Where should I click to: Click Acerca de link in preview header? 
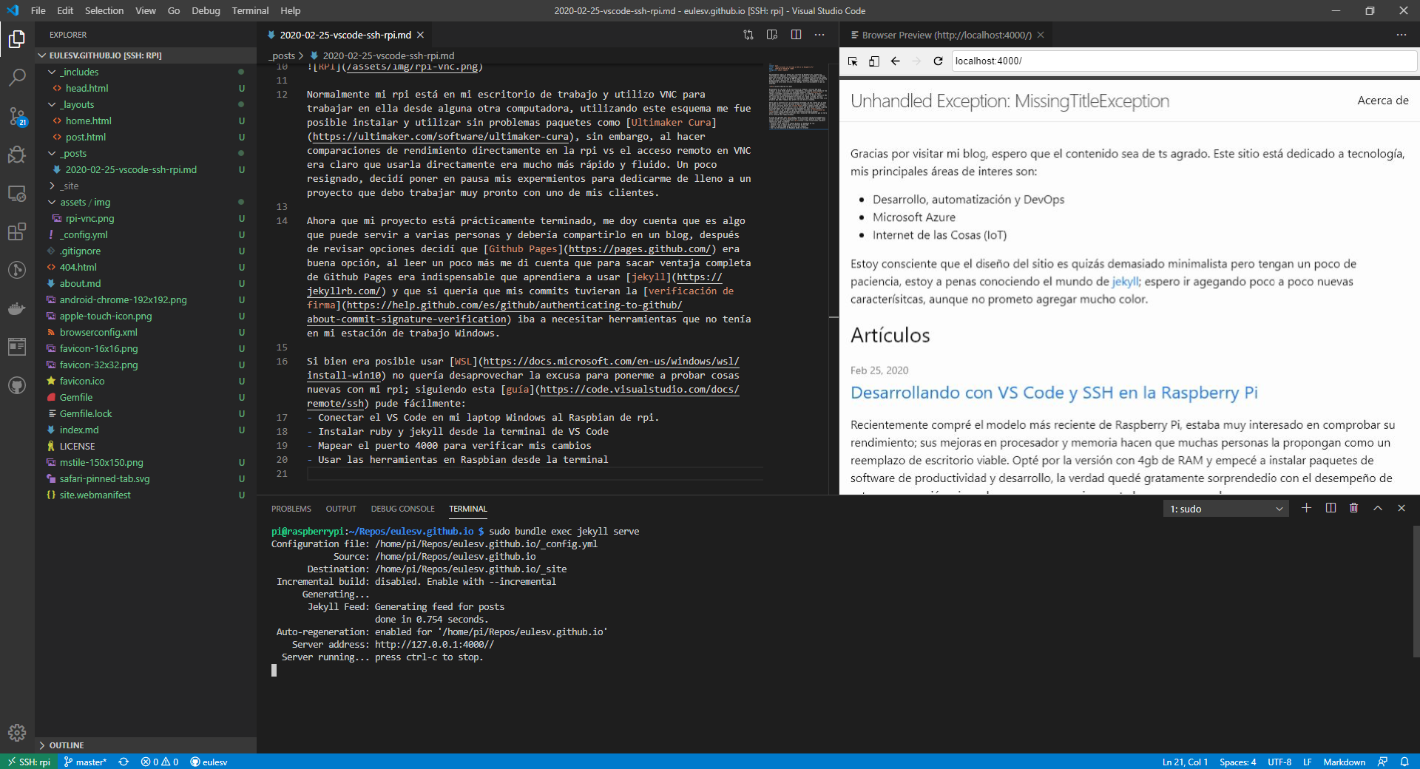[1383, 101]
